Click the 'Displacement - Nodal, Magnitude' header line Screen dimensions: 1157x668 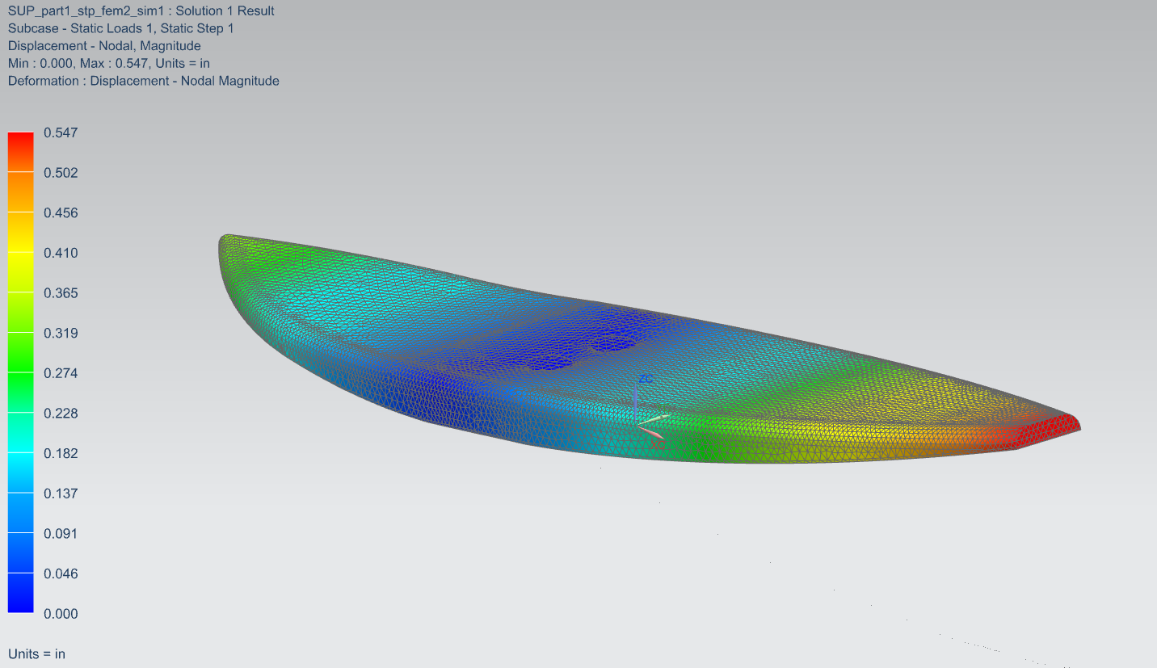(x=104, y=46)
